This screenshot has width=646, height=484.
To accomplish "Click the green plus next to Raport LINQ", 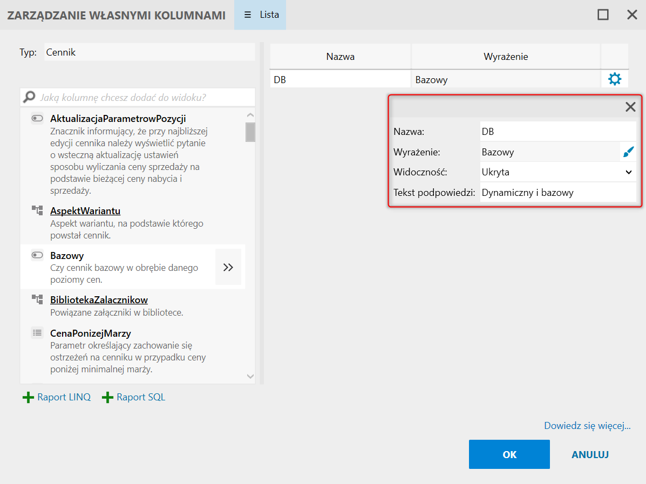I will [x=28, y=397].
